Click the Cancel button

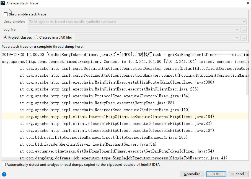(x=238, y=174)
